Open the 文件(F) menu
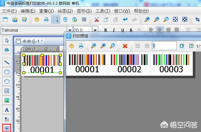The image size is (201, 132). click(9, 11)
